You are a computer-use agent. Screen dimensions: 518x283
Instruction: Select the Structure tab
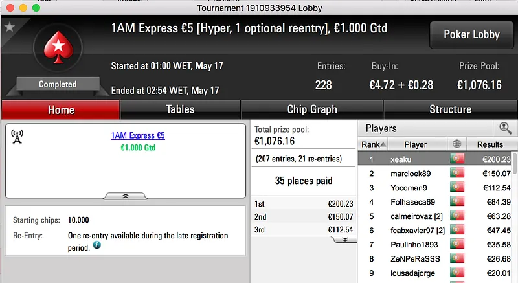[450, 109]
